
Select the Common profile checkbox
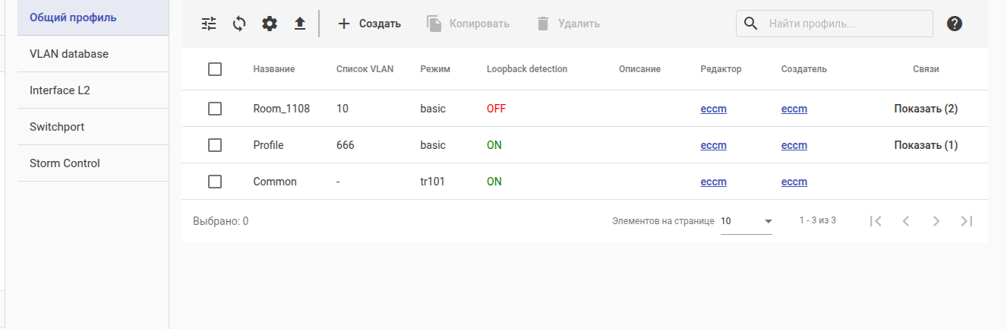[x=215, y=182]
